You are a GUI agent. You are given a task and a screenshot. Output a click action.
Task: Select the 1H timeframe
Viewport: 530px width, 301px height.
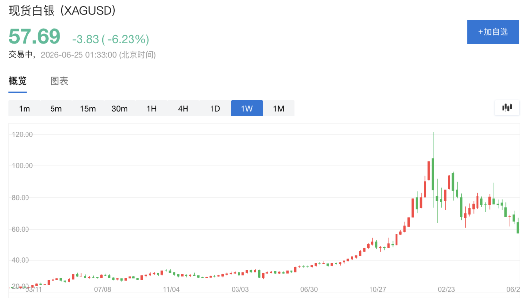click(152, 109)
